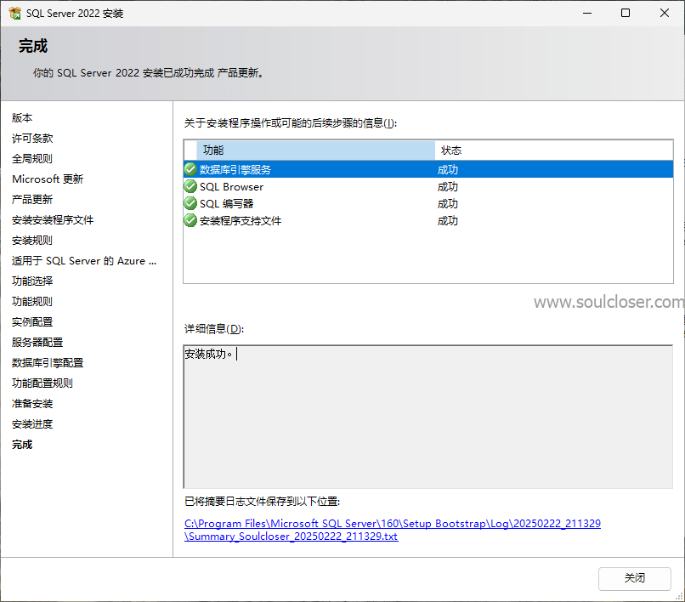685x602 pixels.
Task: Maximize the SQL Server 2022 安装 window
Action: coord(626,13)
